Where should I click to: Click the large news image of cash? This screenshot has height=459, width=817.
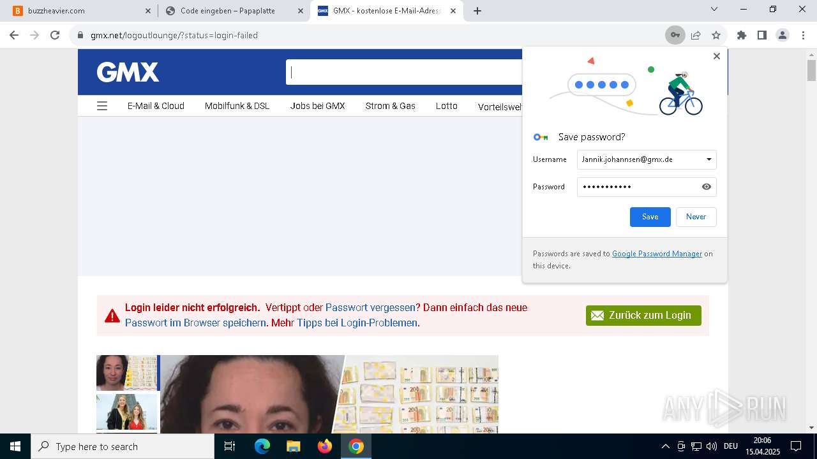pos(329,394)
